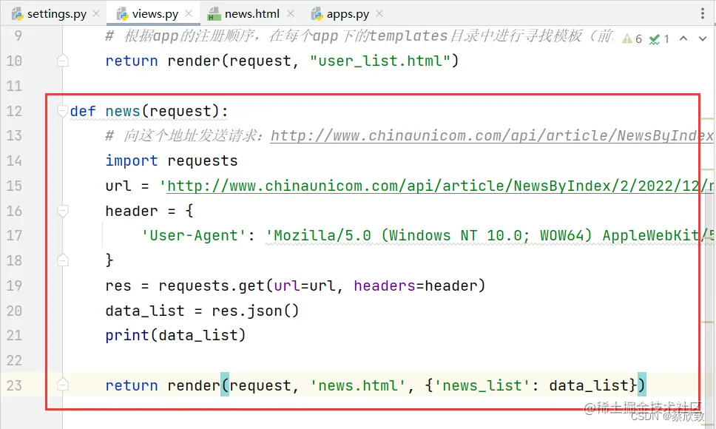716x429 pixels.
Task: Click the Python file icon on settings.py tab
Action: [x=18, y=14]
